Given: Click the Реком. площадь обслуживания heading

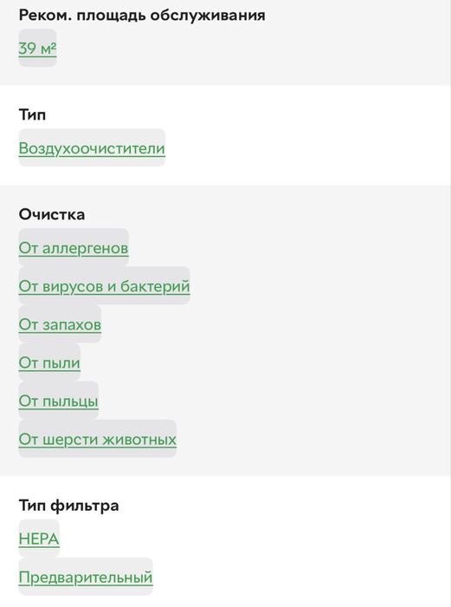Looking at the screenshot, I should coord(142,16).
